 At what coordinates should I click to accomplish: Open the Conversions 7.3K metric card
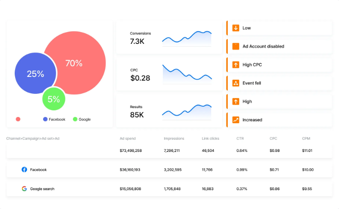pyautogui.click(x=169, y=37)
